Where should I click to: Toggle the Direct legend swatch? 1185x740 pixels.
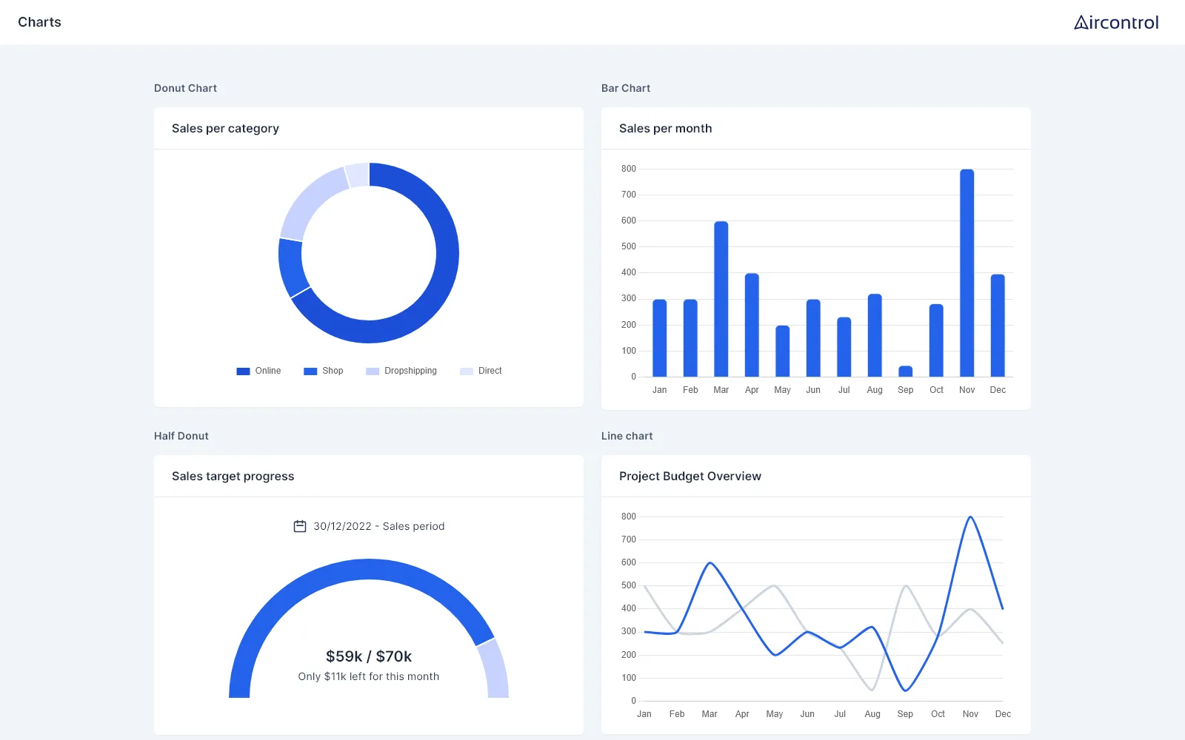[x=467, y=371]
